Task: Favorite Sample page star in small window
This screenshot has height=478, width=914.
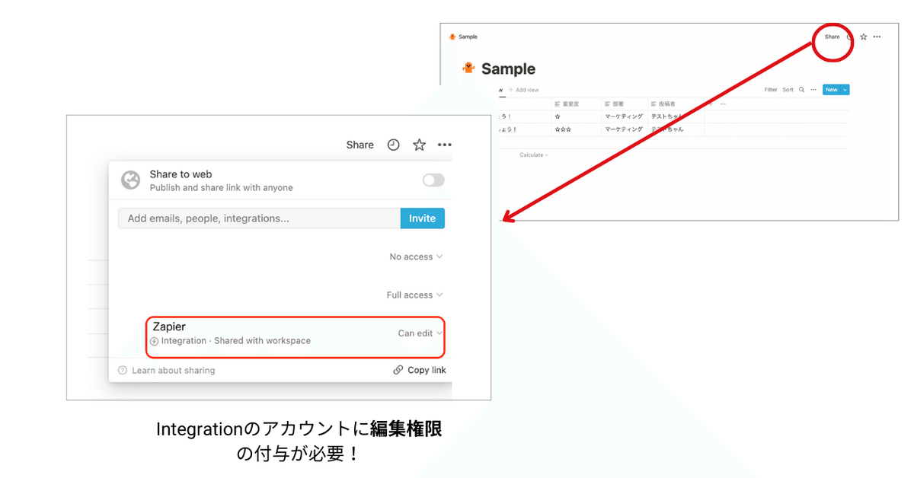Action: [x=863, y=37]
